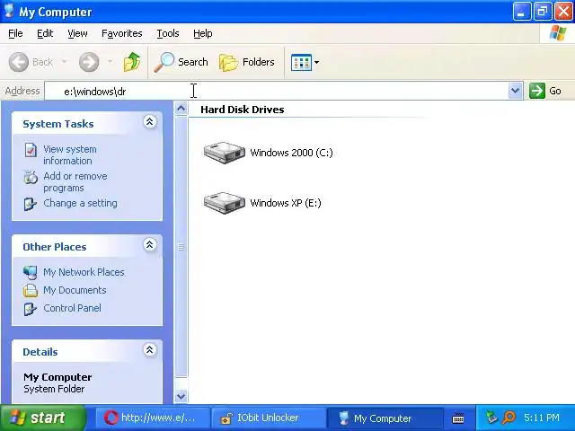Open the Tools menu
Screen dimensions: 575x431
tap(168, 33)
